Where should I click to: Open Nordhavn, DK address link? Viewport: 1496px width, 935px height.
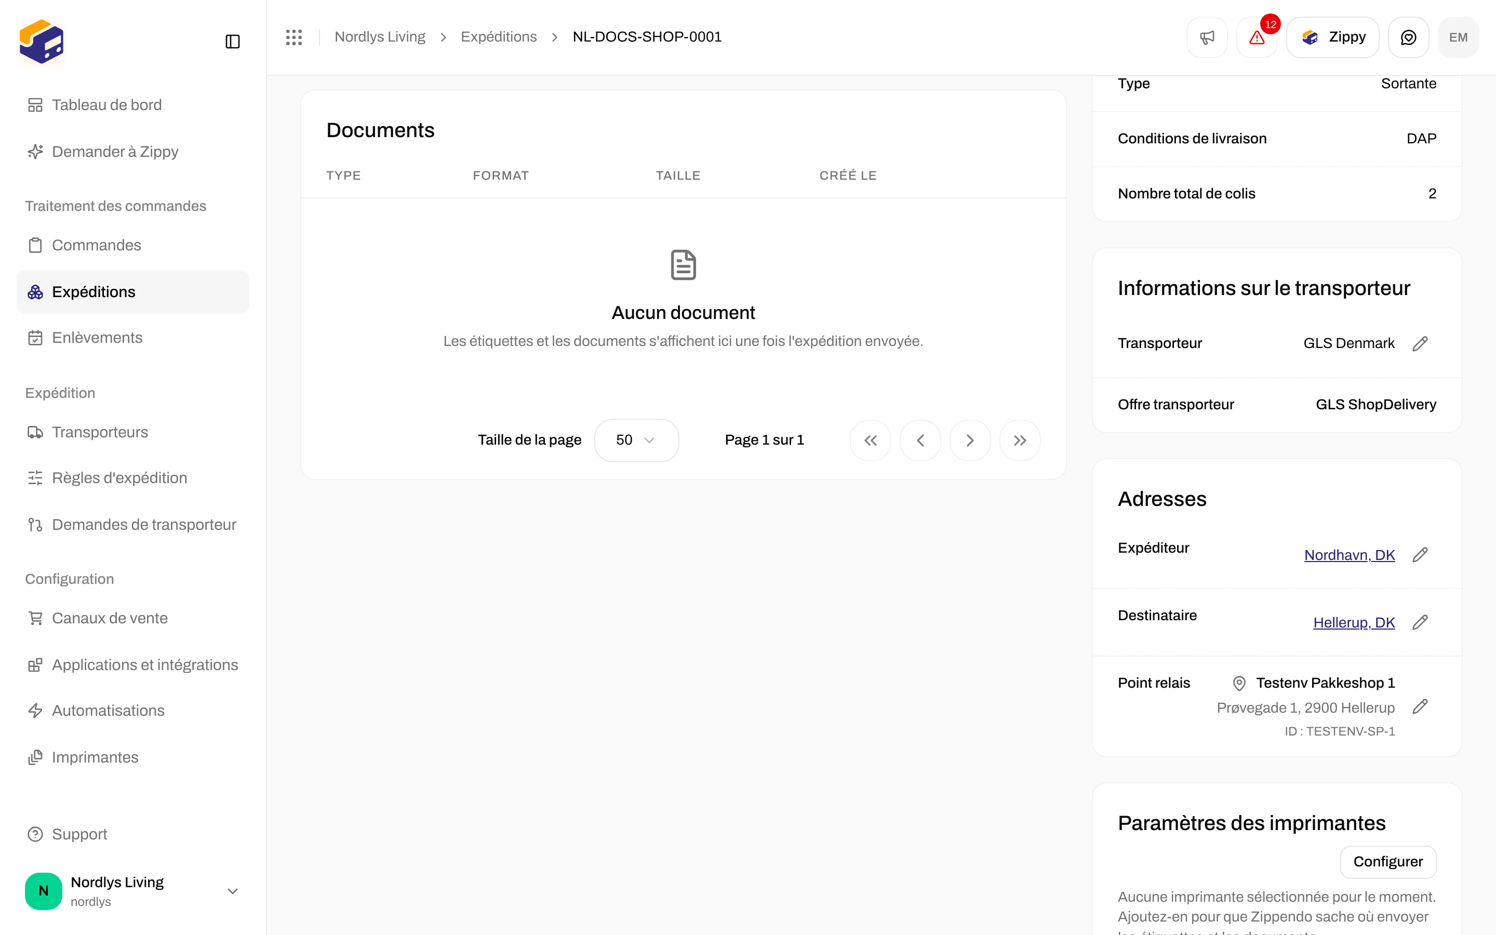pos(1350,555)
